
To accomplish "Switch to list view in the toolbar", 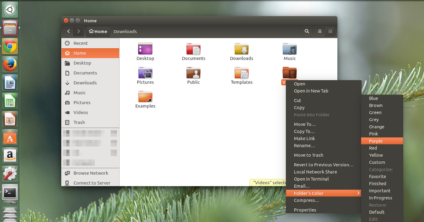I will 319,31.
